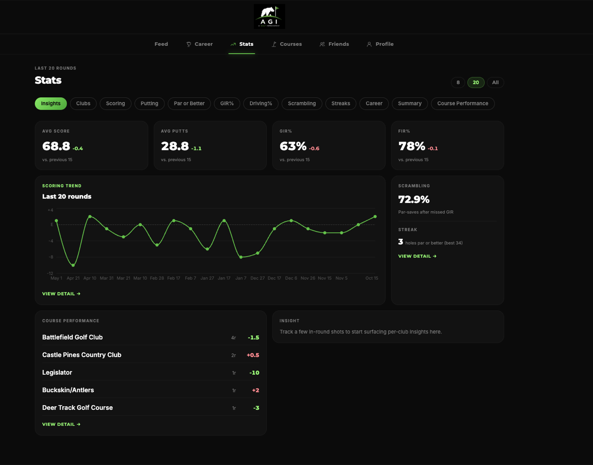This screenshot has height=465, width=593.
Task: Click the -10 score for Legislator
Action: pos(254,373)
